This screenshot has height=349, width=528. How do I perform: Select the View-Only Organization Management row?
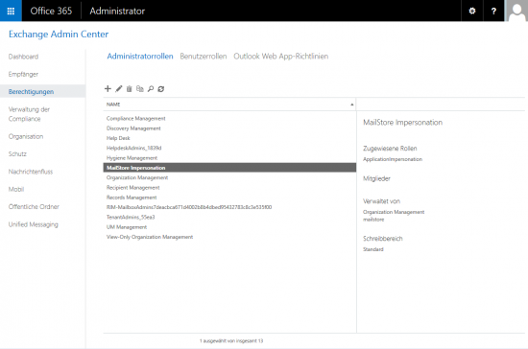pyautogui.click(x=229, y=237)
